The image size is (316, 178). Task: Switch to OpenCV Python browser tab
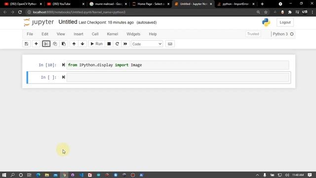[23, 4]
